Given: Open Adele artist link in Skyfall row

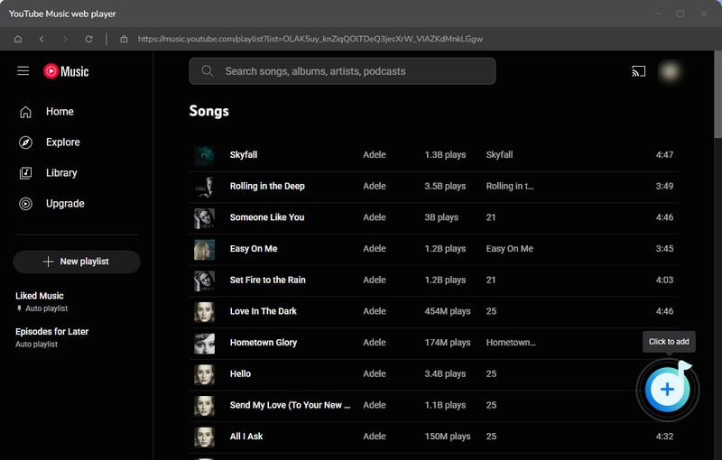Looking at the screenshot, I should [x=375, y=155].
